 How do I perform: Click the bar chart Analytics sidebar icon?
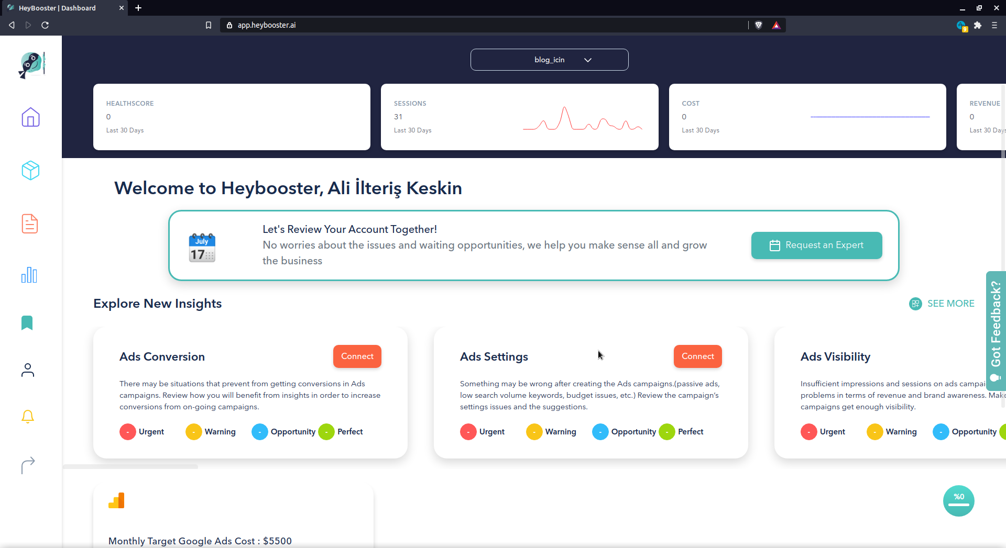29,275
